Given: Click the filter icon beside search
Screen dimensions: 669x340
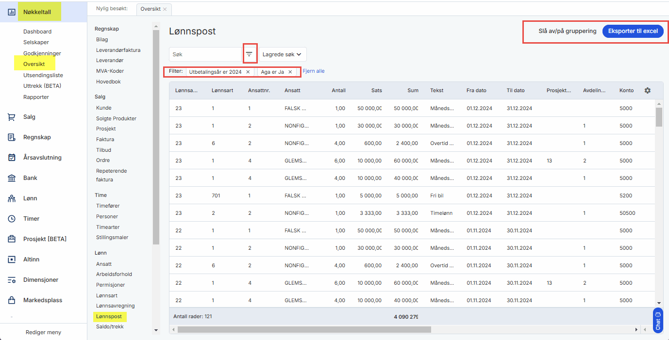Looking at the screenshot, I should (249, 54).
